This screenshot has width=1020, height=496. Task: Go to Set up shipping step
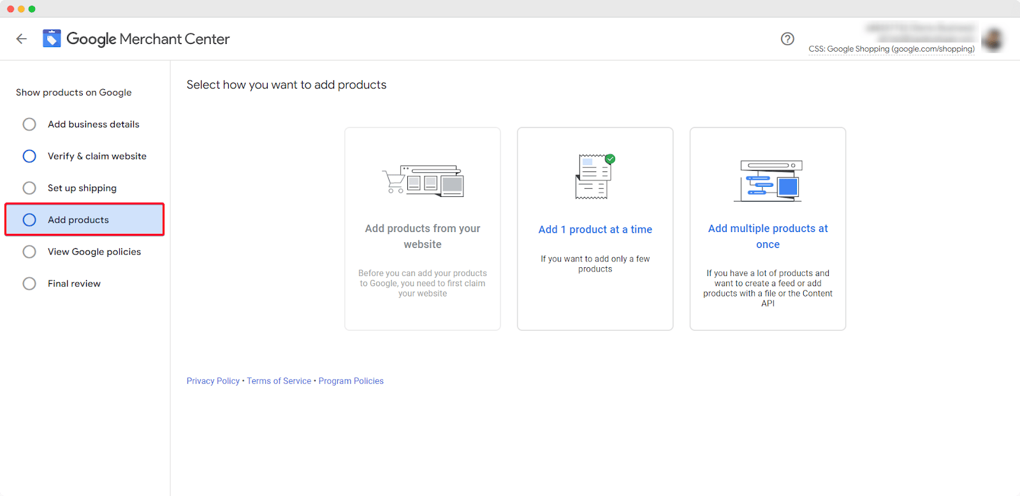82,188
